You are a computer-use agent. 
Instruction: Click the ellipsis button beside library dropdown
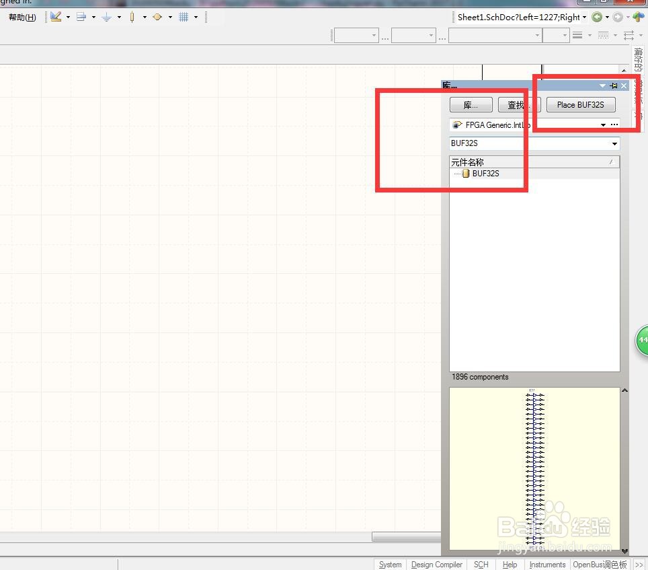(614, 124)
